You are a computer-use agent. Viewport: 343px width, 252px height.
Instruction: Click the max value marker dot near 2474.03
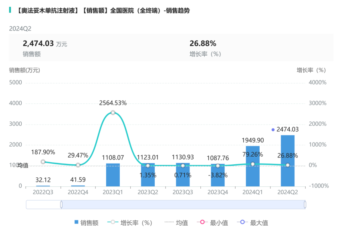[273, 130]
